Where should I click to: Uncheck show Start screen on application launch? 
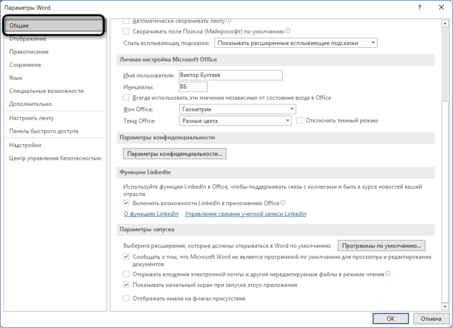click(x=126, y=285)
